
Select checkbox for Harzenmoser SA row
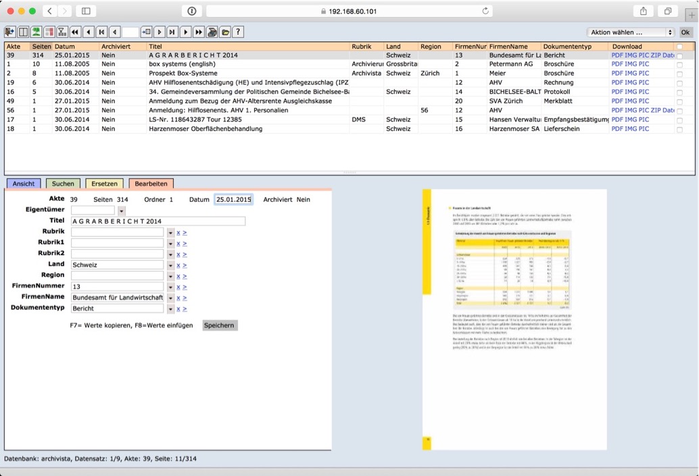(679, 129)
